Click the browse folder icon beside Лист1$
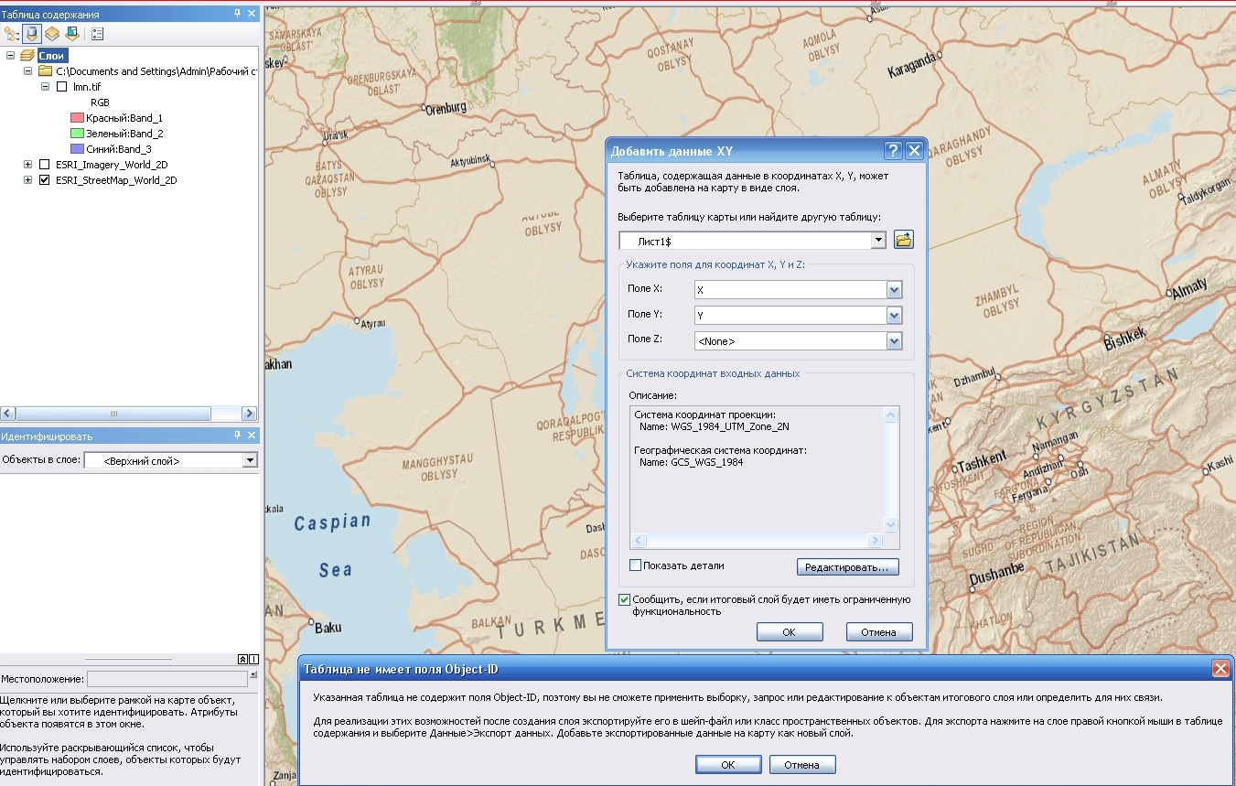This screenshot has height=786, width=1236. (903, 240)
